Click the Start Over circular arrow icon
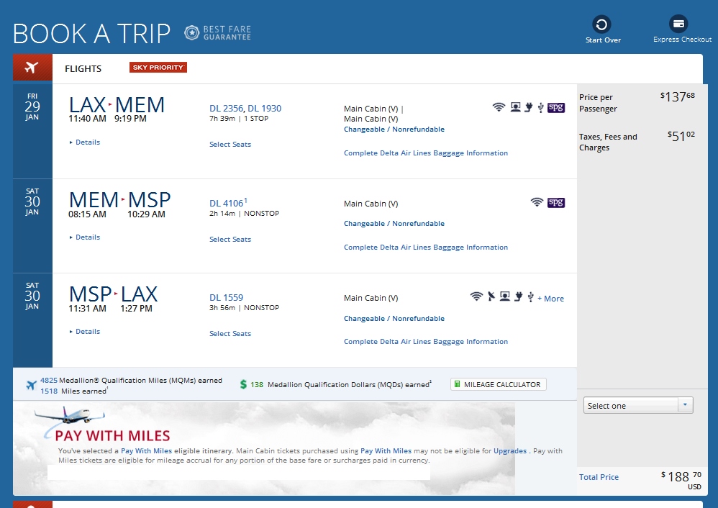The height and width of the screenshot is (508, 718). tap(602, 24)
